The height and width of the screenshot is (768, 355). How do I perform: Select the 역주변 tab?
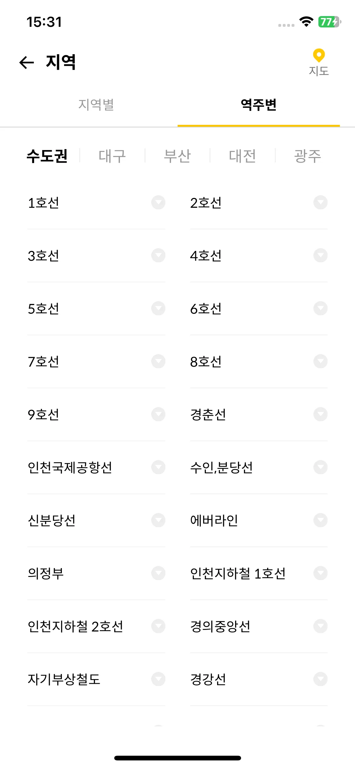point(258,105)
